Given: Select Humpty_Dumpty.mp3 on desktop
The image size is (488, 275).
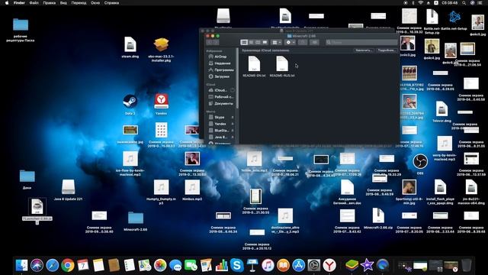Looking at the screenshot, I should point(161,191).
